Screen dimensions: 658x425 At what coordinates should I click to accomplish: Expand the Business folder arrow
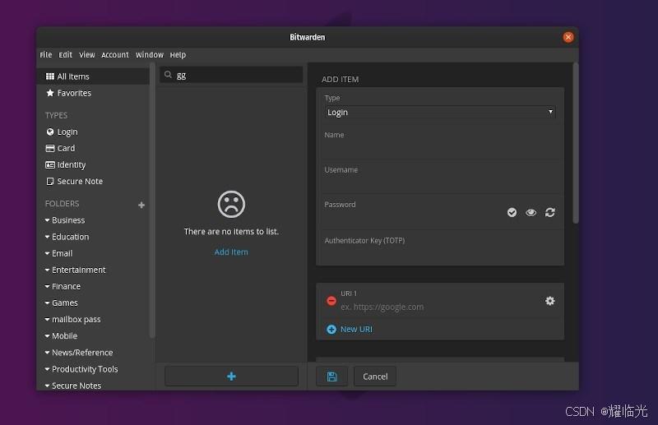click(x=47, y=219)
